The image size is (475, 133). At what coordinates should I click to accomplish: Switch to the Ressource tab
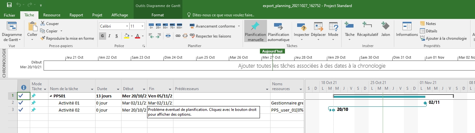tap(52, 15)
